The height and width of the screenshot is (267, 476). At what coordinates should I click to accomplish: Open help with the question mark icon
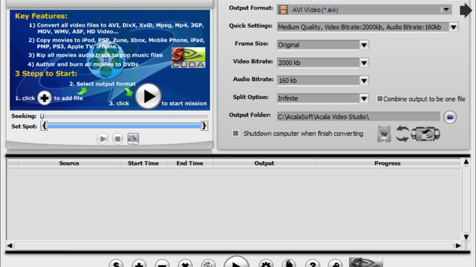(312, 263)
